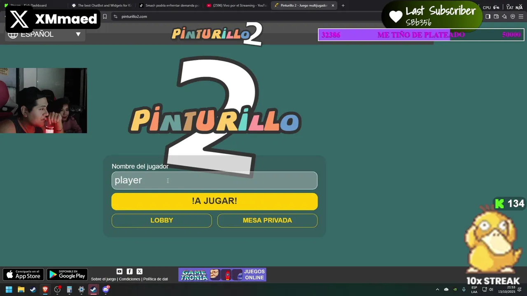Open the Gametronia Juegos Online banner
This screenshot has height=296, width=527.
pos(222,275)
